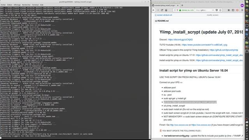Open the Fichier menu in terminal
Image resolution: width=249 pixels, height=140 pixels.
3,5
